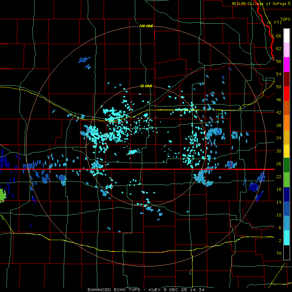Click the 22 legend value
Screen dimensions: 292x292
(x=279, y=177)
